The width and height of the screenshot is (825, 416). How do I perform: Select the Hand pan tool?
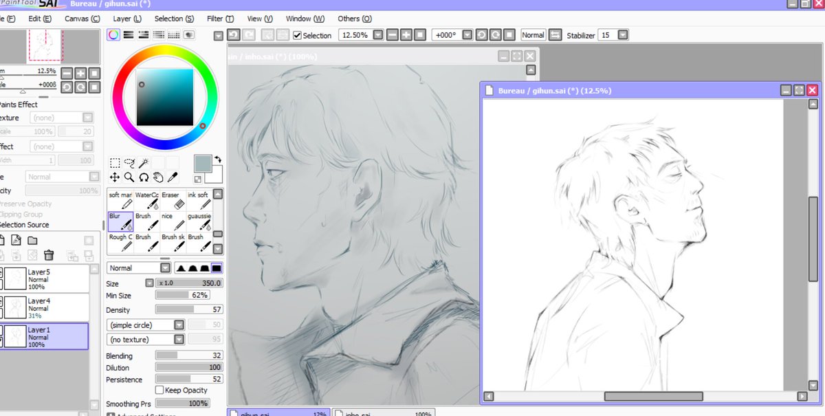157,177
